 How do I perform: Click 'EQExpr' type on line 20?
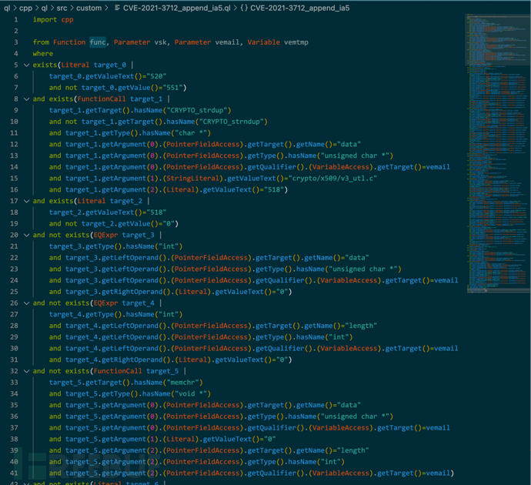105,235
